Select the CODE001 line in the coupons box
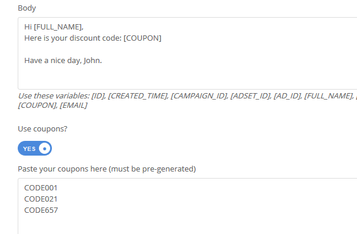 point(41,188)
